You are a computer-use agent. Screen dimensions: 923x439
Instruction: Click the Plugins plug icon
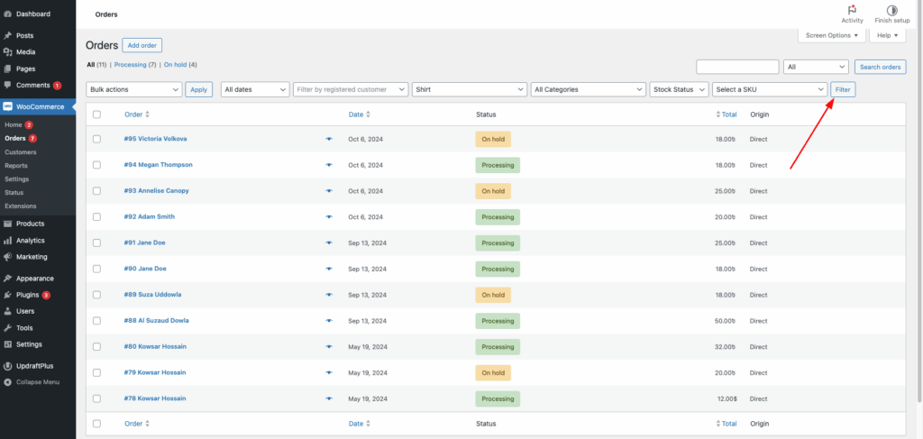click(x=7, y=295)
